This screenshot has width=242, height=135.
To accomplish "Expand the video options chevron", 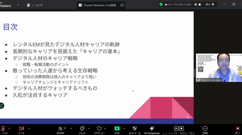I will tap(28, 128).
